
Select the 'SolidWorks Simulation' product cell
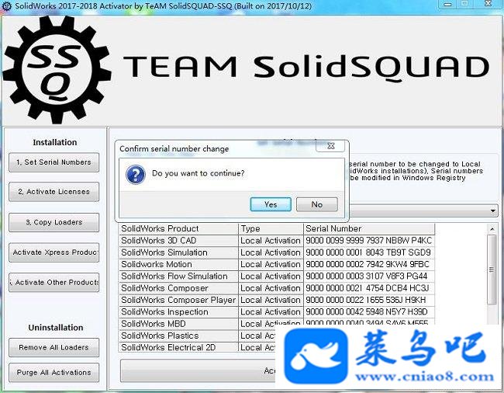[x=178, y=252]
